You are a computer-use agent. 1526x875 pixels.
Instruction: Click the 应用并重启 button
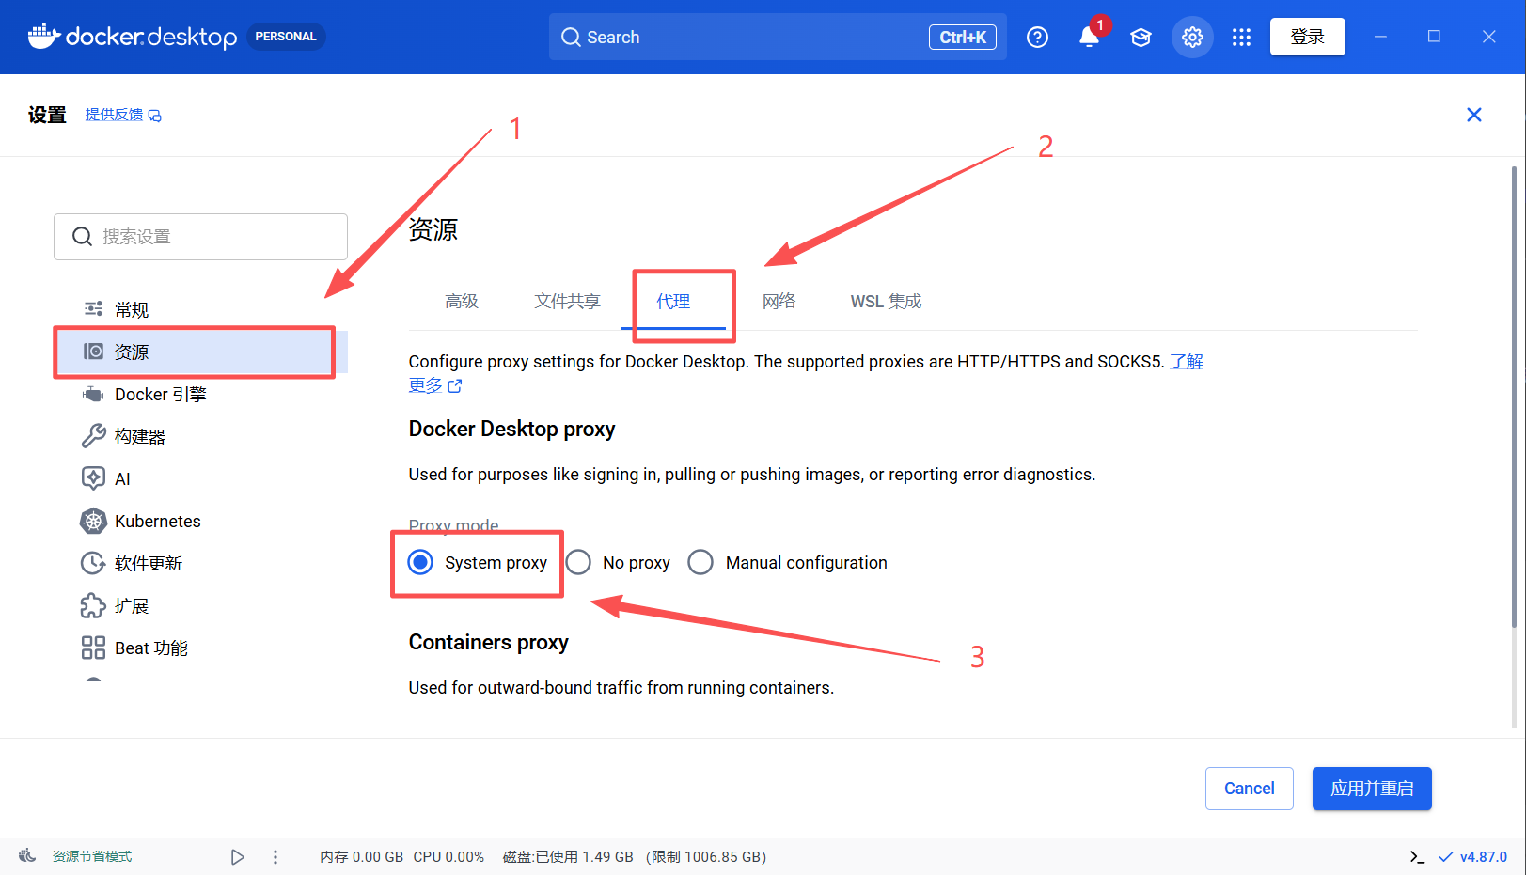(x=1372, y=789)
